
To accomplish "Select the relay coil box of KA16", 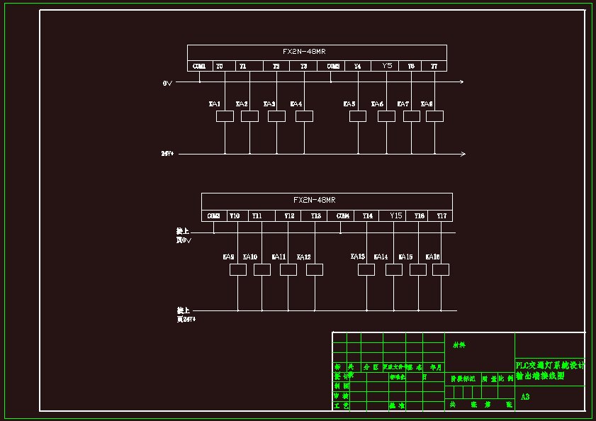I will click(441, 269).
